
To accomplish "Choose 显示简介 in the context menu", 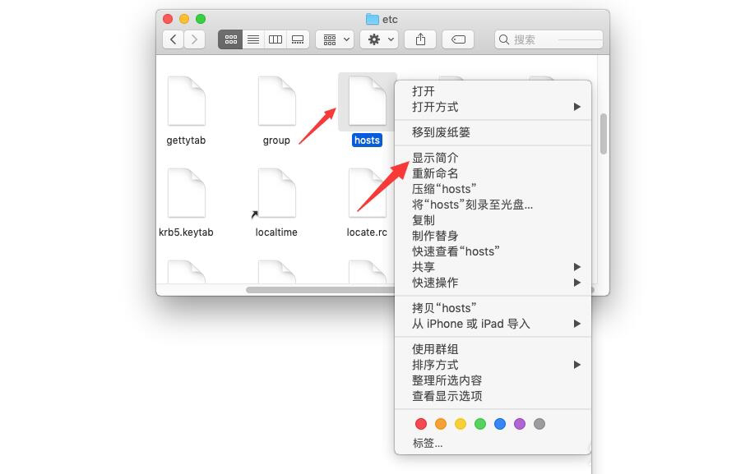I will [493, 158].
